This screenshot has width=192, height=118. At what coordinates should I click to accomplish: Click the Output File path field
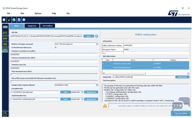pyautogui.click(x=144, y=77)
